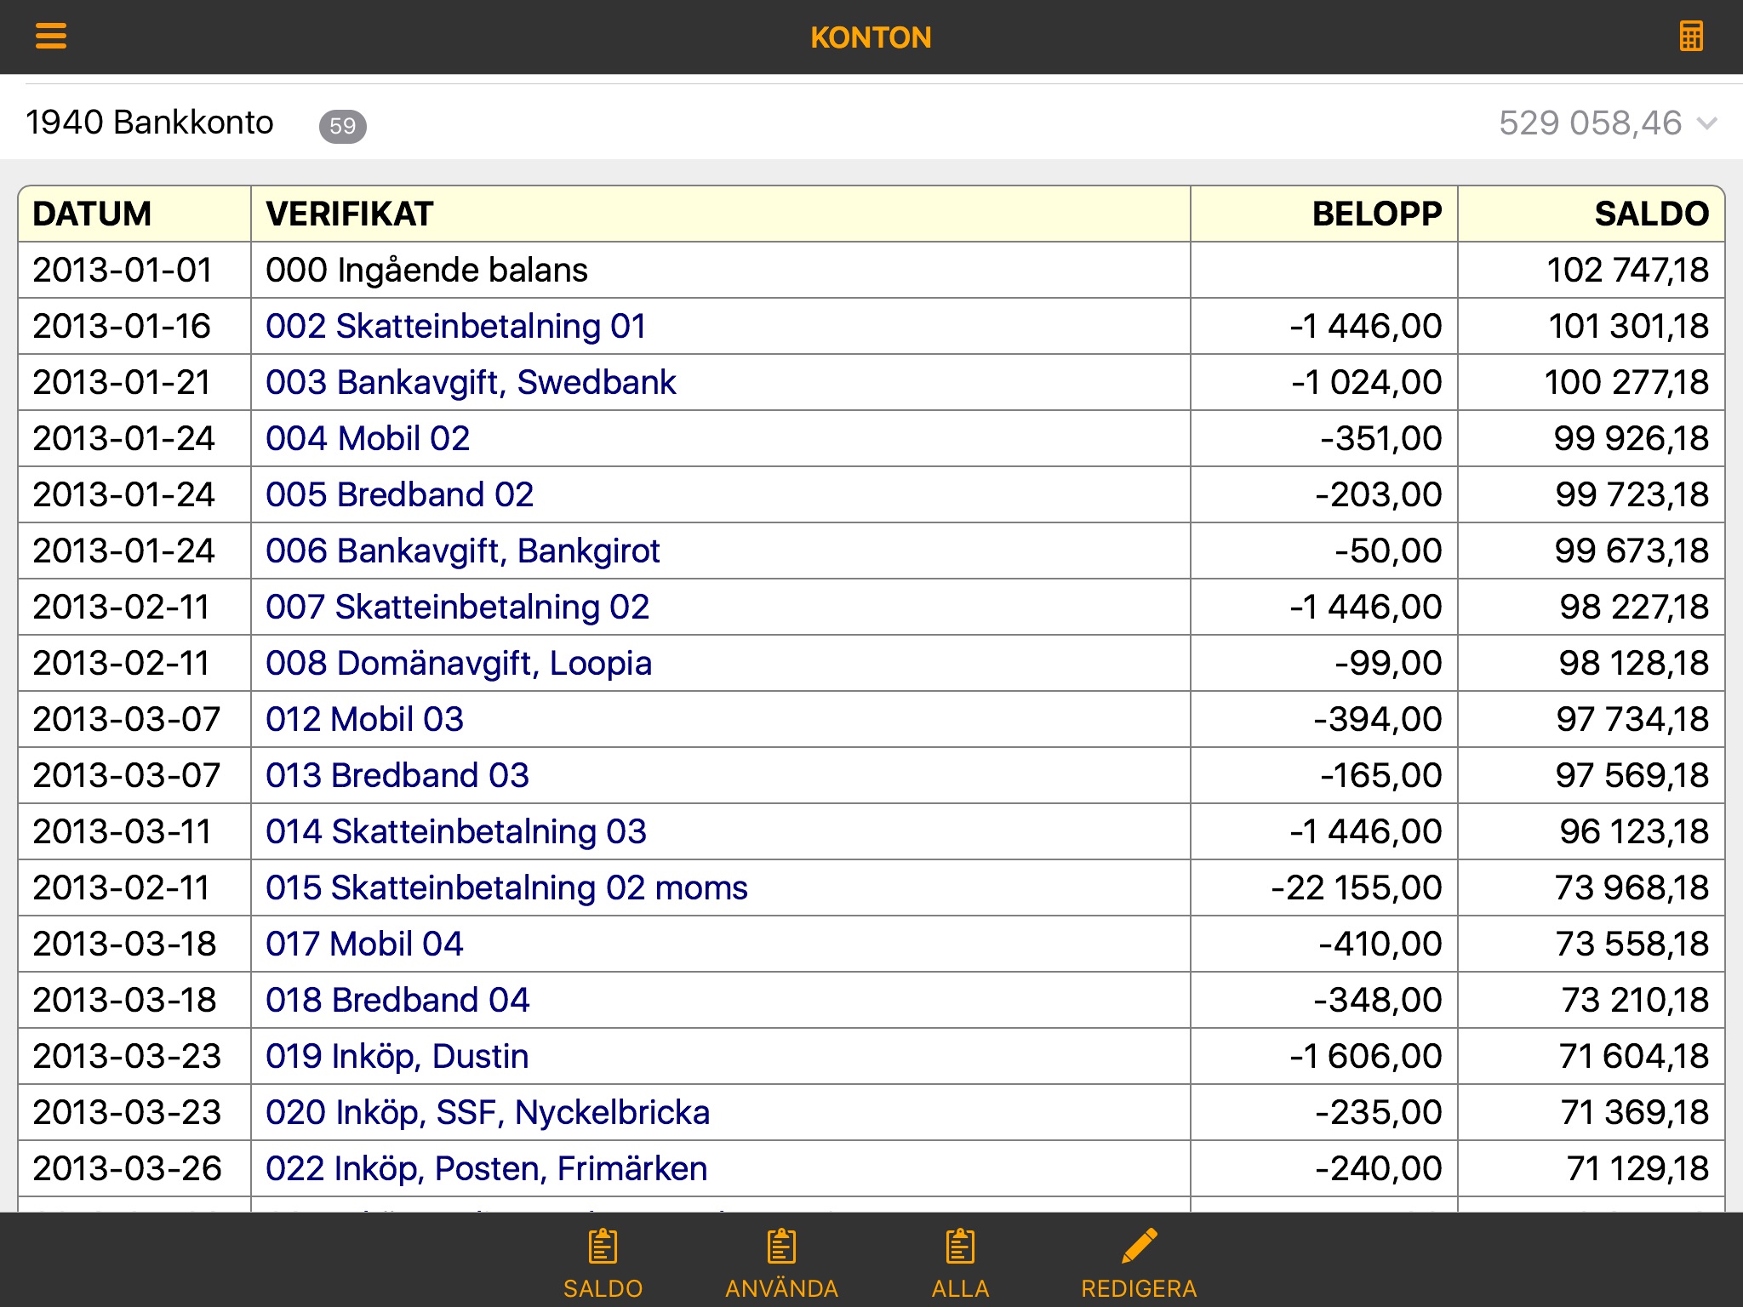
Task: Open verifikat 017 Mobil 04
Action: [x=364, y=944]
